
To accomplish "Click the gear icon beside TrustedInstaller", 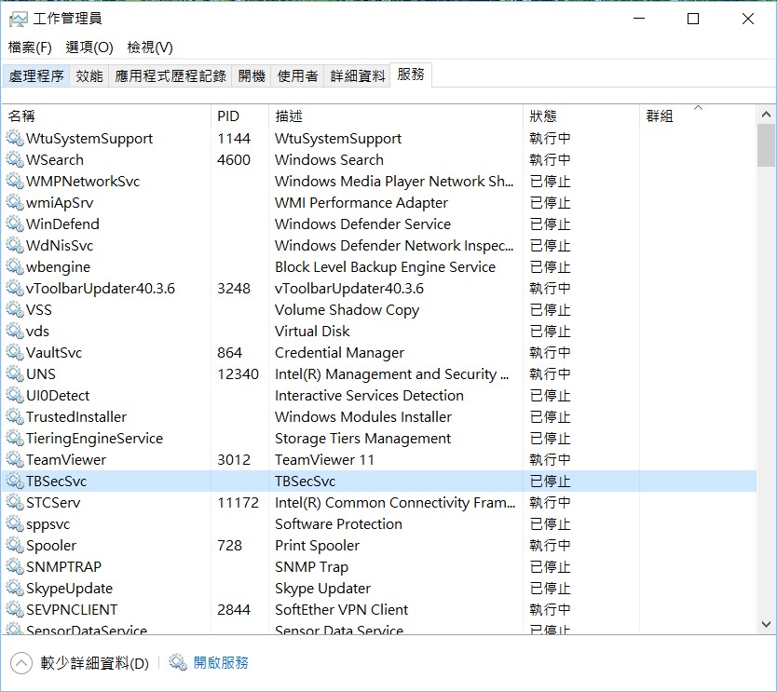I will [x=15, y=416].
